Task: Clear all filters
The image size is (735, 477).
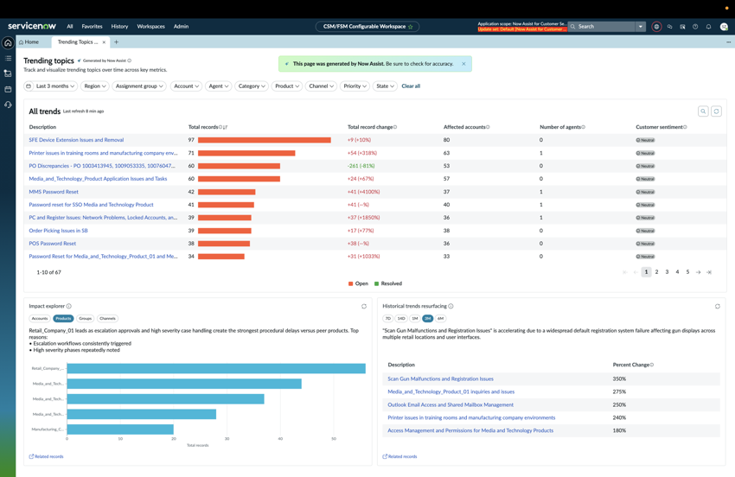Action: 411,86
